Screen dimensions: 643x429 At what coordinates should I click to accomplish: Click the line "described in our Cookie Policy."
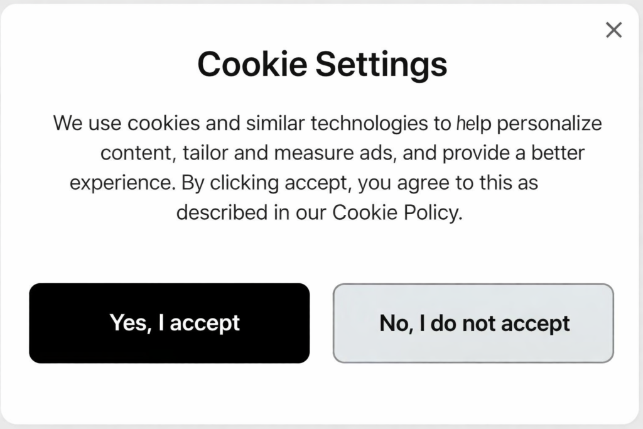click(x=319, y=213)
